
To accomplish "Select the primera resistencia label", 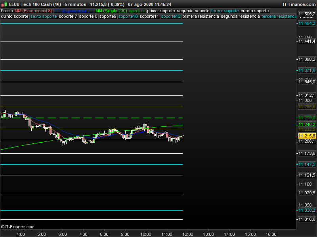I will click(x=201, y=17).
